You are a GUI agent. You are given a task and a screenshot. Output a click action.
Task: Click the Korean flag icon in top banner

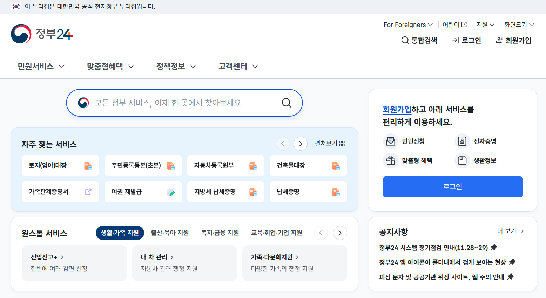16,7
